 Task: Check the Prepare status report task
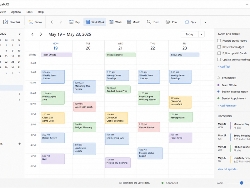219,41
